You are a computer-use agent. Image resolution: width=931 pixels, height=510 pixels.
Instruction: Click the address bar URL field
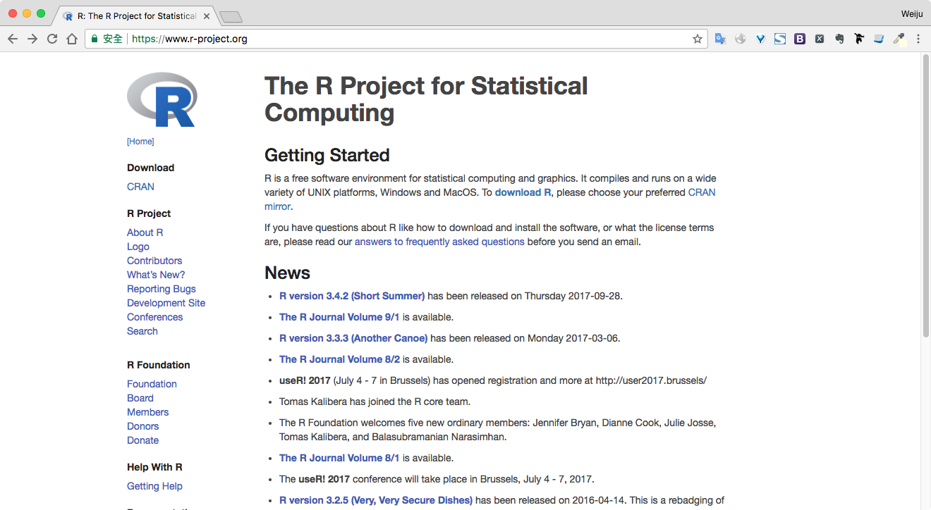point(395,39)
